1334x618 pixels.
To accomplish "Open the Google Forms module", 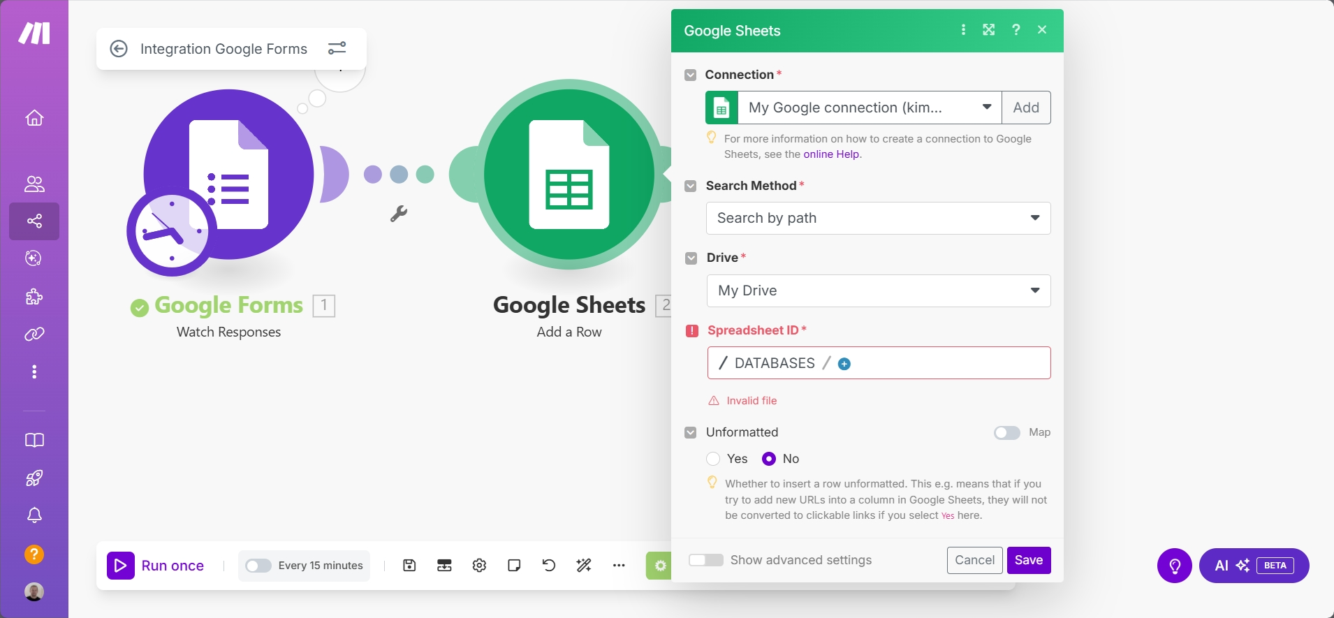I will (x=228, y=175).
